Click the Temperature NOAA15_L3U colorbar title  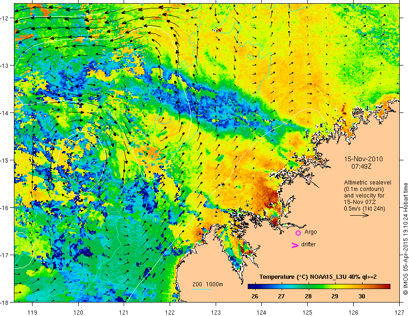318,277
